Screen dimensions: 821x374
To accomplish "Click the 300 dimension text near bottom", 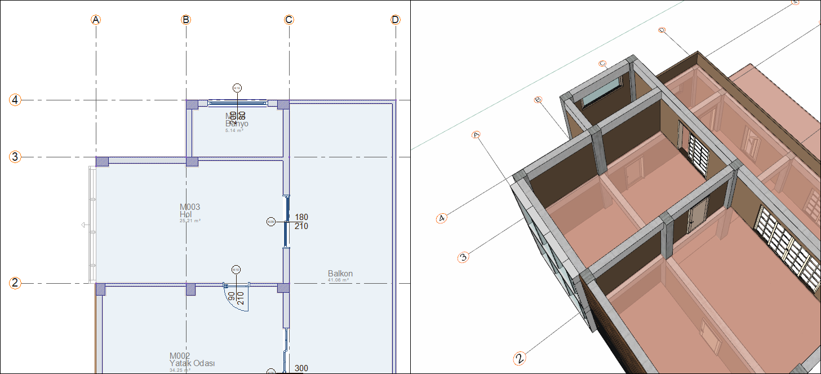I will tap(301, 368).
